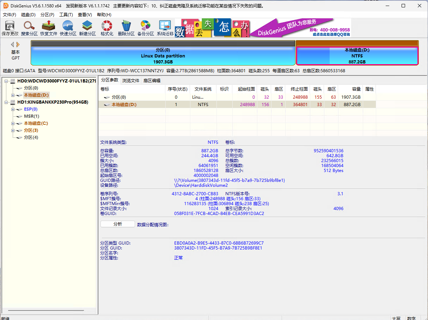Viewport: 428px width, 320px height.
Task: Launch the 恢复文件 file recovery tool
Action: click(49, 28)
